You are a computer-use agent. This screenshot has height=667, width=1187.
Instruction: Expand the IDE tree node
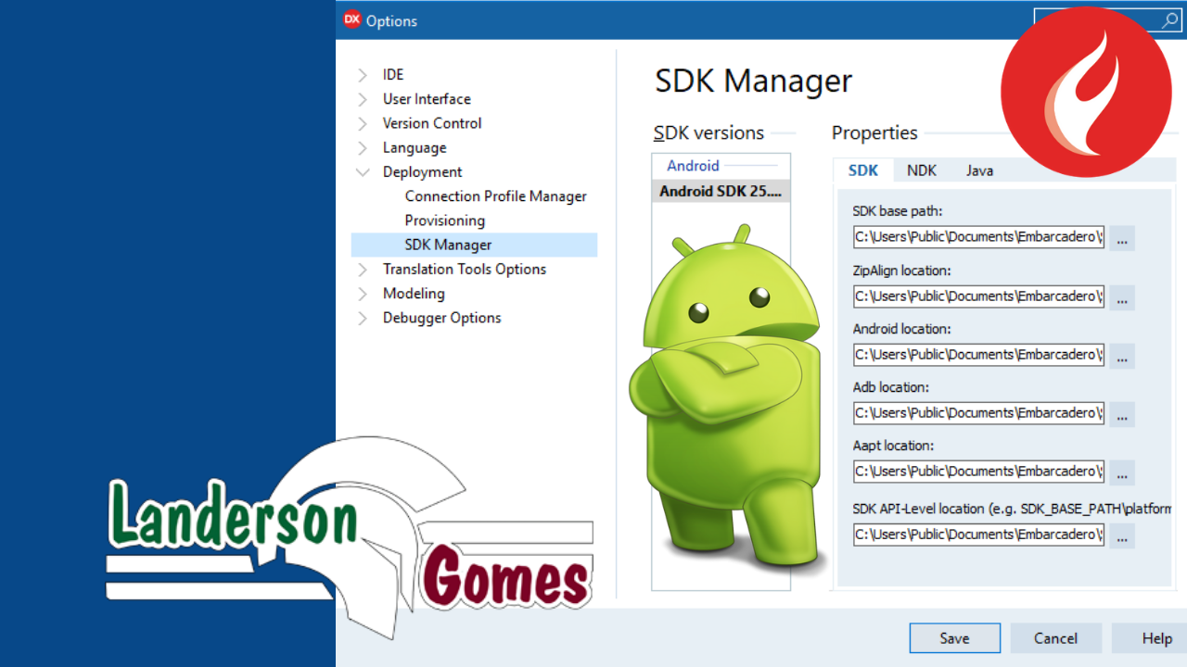(x=363, y=75)
